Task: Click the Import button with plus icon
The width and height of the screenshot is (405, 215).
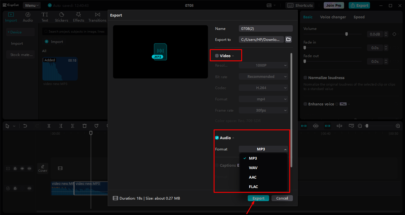Action: [x=54, y=41]
